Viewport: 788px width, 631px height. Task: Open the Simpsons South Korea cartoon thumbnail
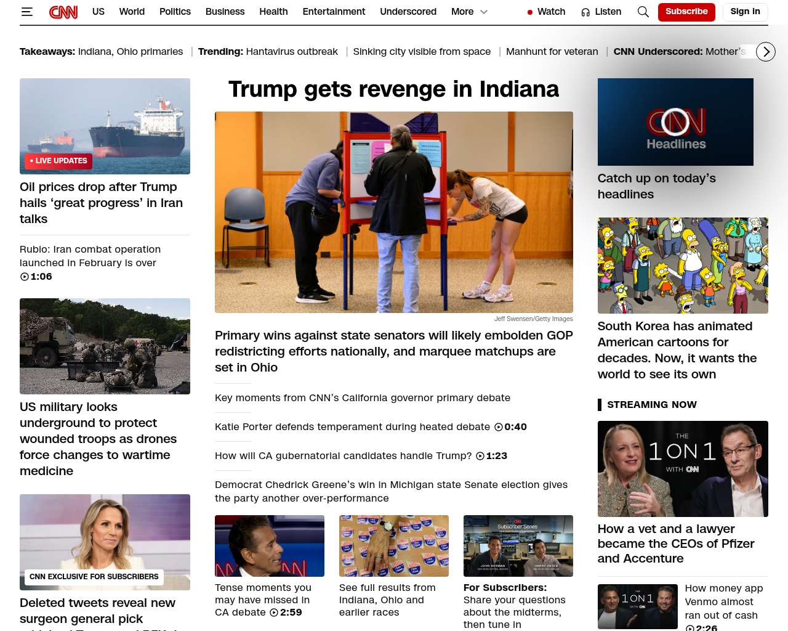click(683, 266)
